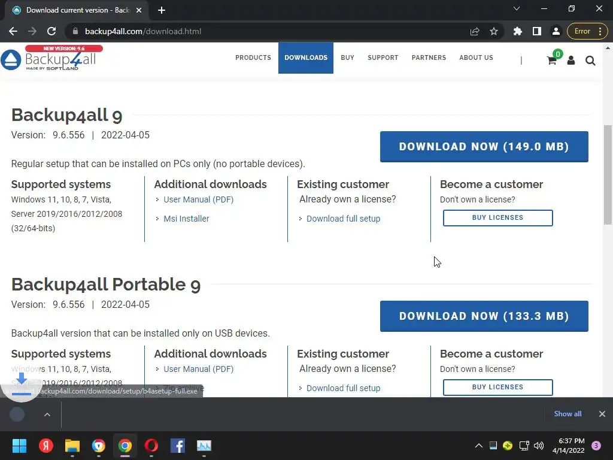Viewport: 613px width, 460px height.
Task: Open a new tab with the plus icon
Action: [x=162, y=10]
